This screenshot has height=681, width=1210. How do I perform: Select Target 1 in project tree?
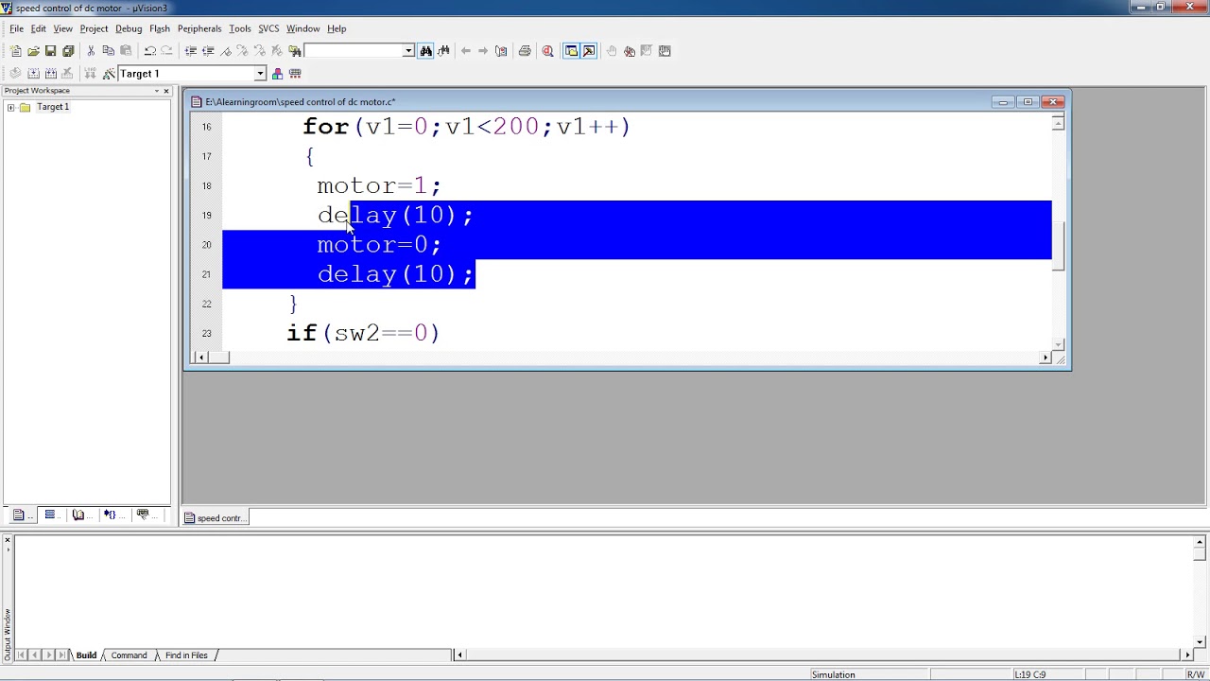click(53, 107)
